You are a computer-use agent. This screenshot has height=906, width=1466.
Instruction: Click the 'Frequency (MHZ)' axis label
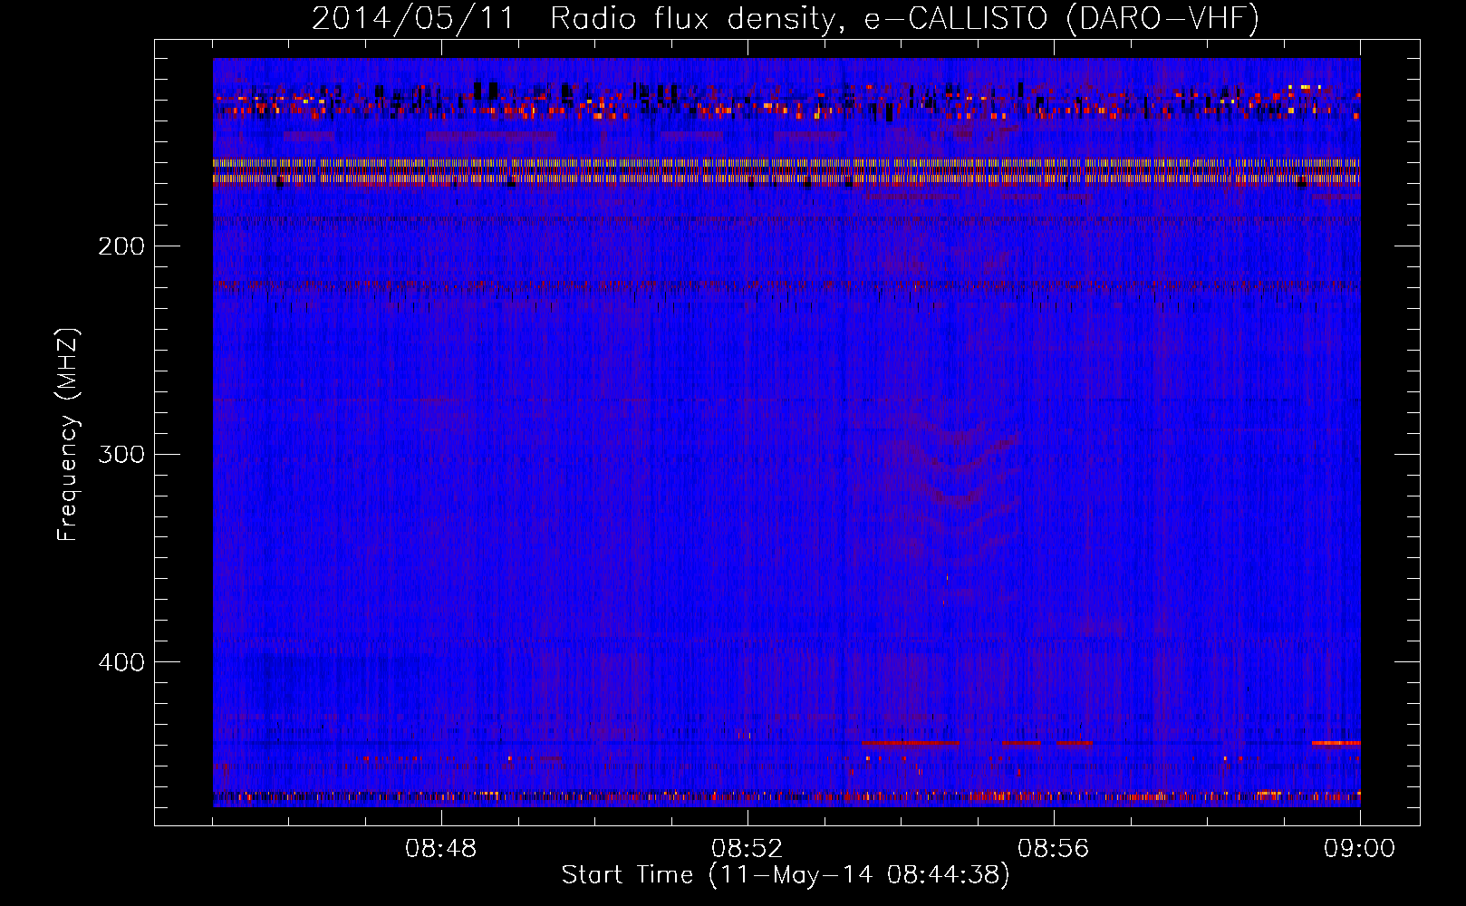click(x=68, y=435)
